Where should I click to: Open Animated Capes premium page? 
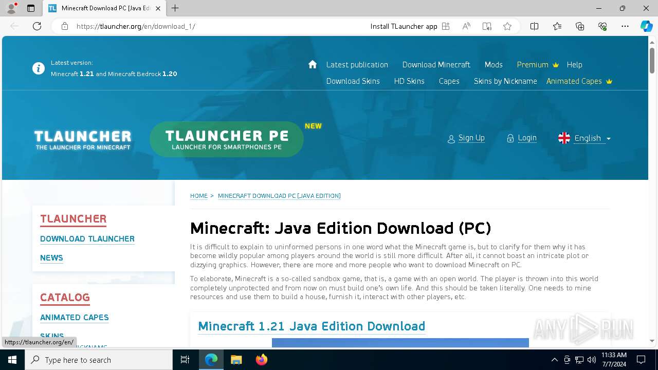(579, 81)
